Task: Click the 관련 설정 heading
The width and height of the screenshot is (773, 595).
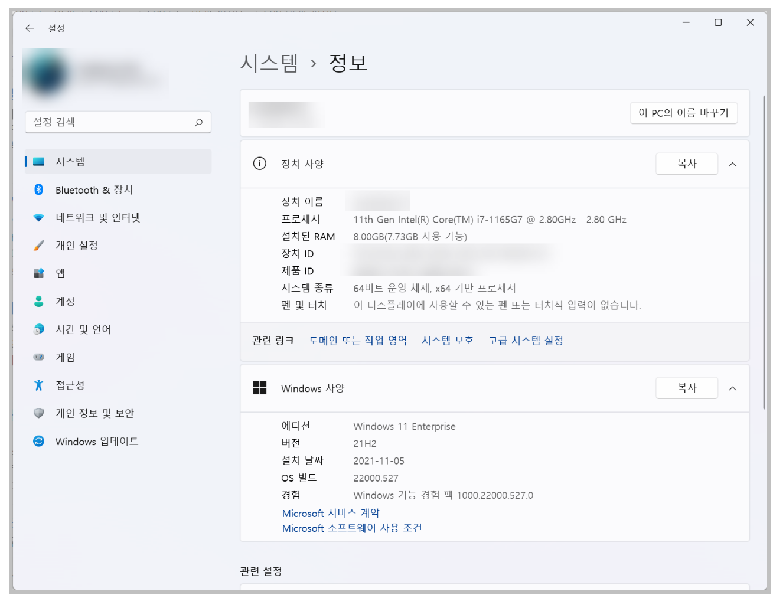Action: click(261, 571)
